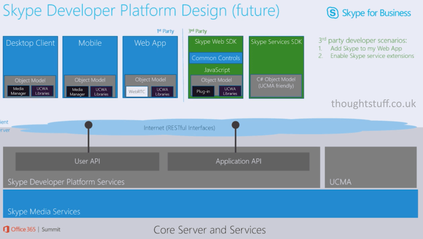
Task: Click UCWA Libraries in Web App box
Action: [x=162, y=92]
